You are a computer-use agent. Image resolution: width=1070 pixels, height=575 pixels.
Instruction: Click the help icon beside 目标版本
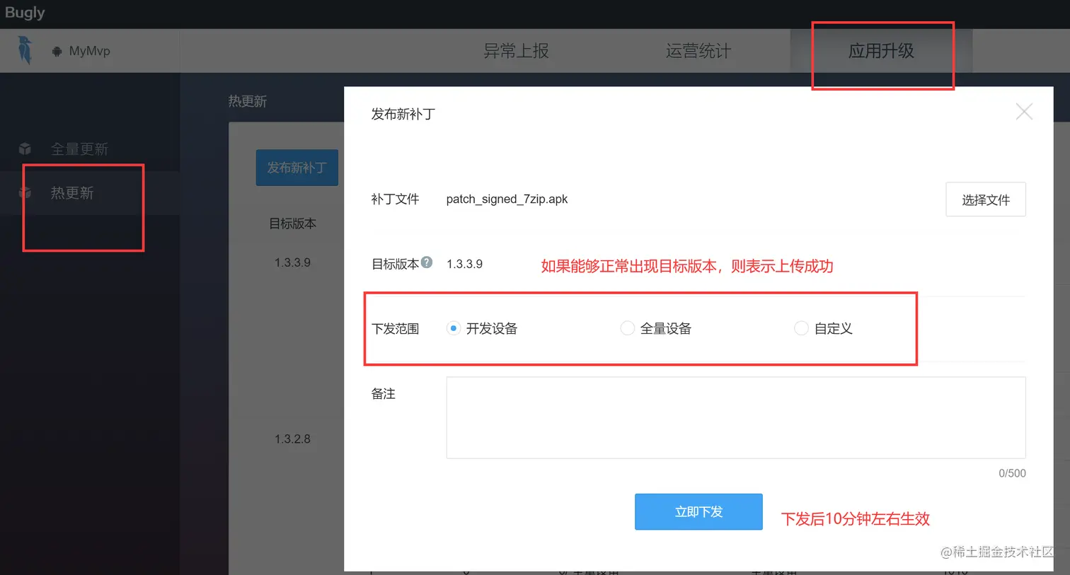[x=427, y=262]
